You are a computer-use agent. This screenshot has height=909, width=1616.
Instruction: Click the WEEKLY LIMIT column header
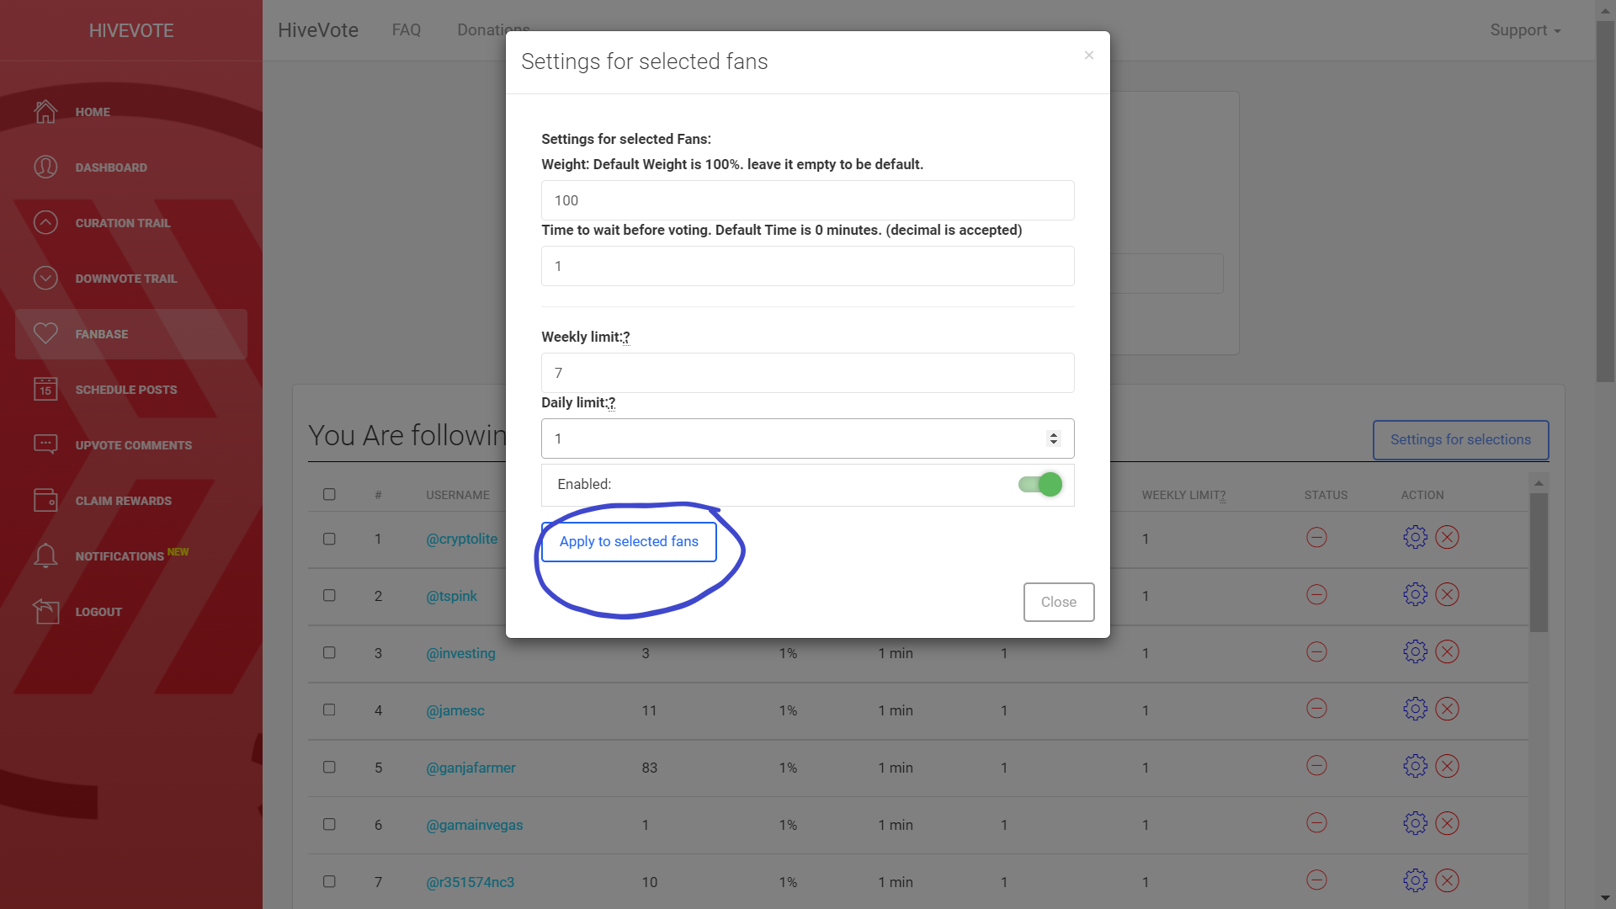(1183, 495)
